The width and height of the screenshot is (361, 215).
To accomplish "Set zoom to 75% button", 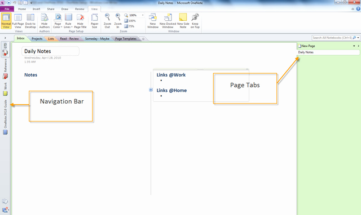I will point(129,26).
